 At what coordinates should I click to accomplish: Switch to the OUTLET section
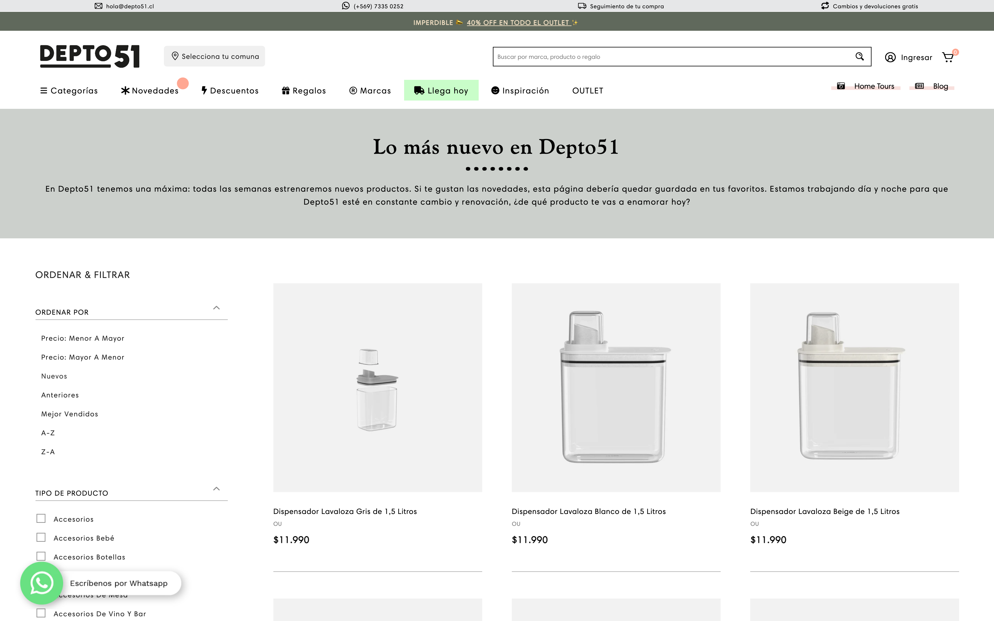(587, 90)
